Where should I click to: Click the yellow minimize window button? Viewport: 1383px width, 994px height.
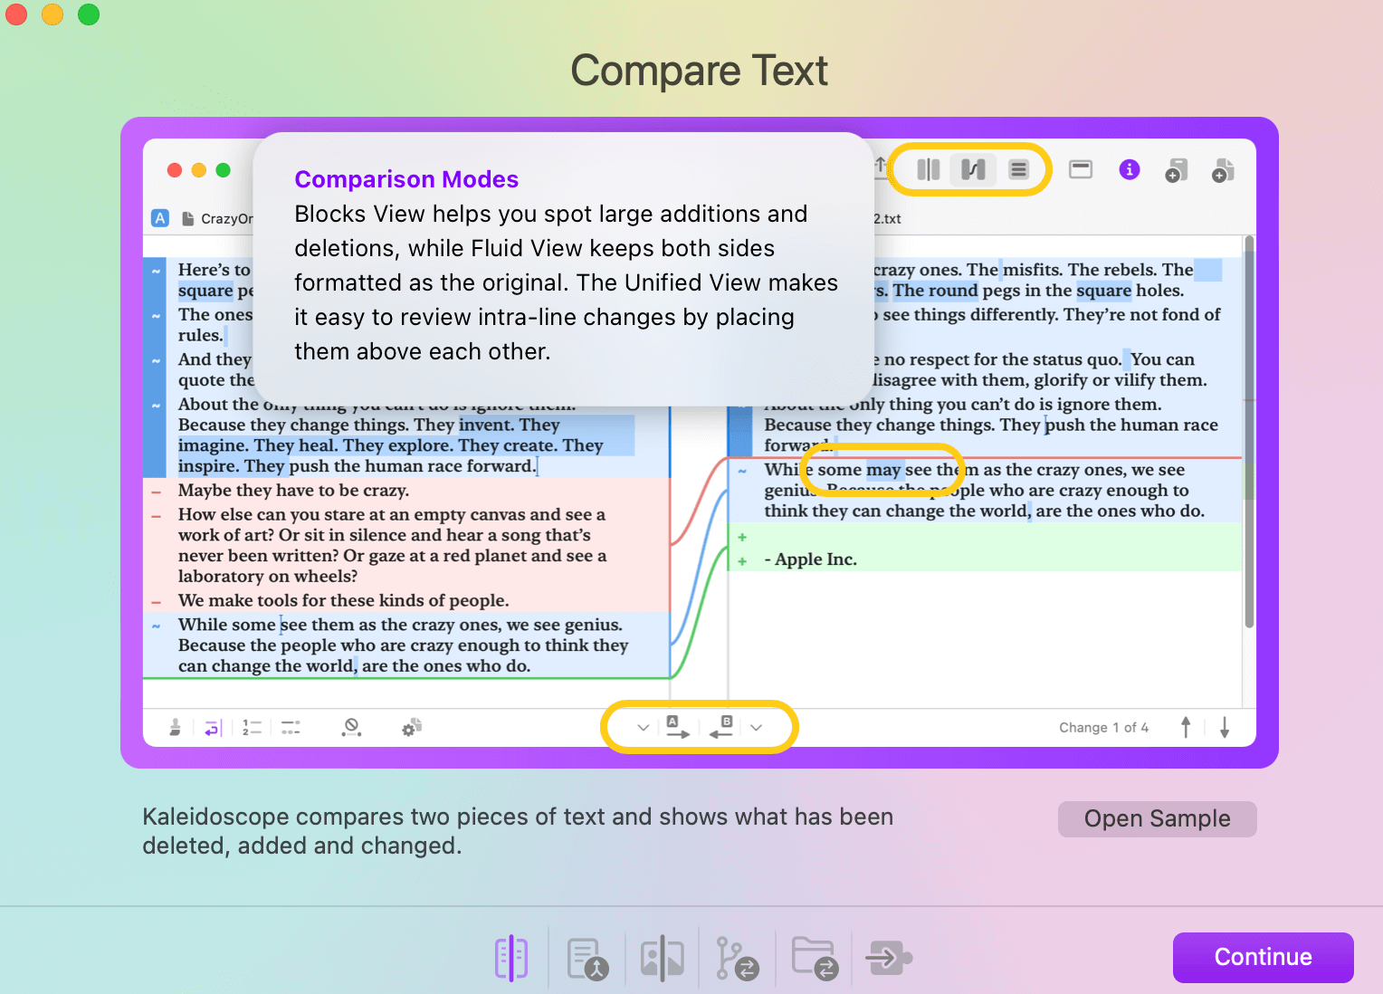click(52, 14)
